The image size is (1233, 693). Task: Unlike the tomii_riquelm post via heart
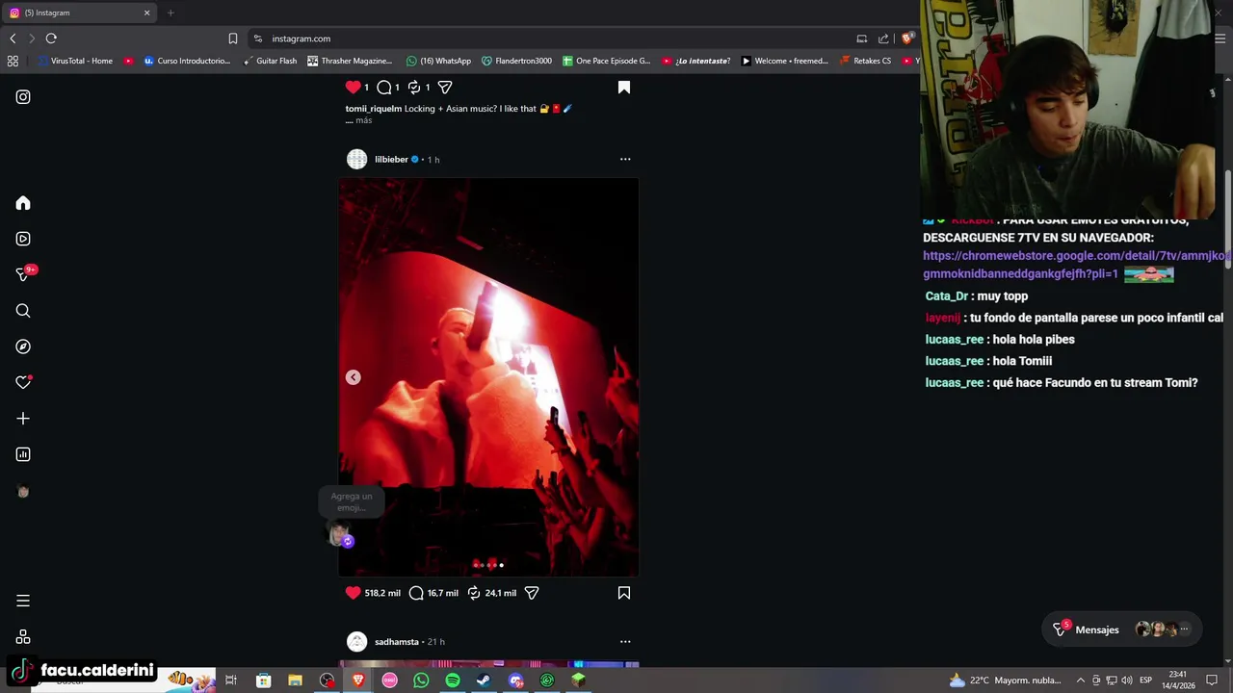(x=354, y=87)
